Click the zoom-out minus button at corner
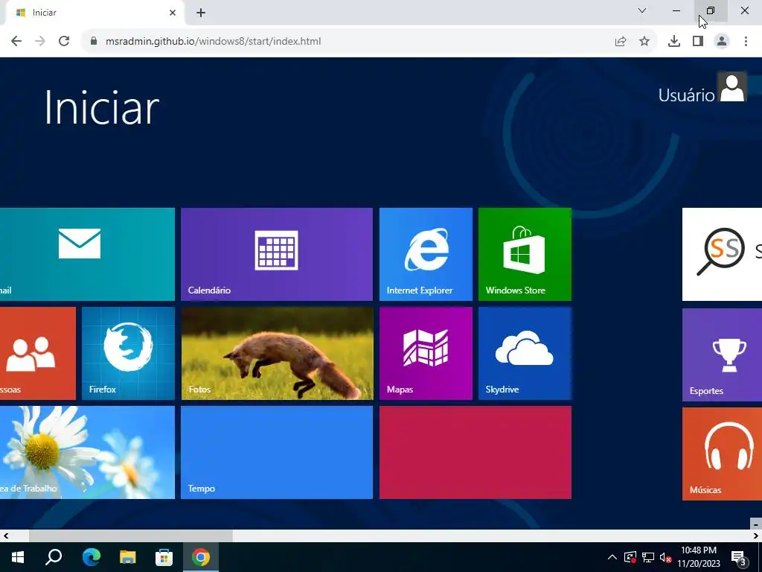762x572 pixels. [x=756, y=524]
